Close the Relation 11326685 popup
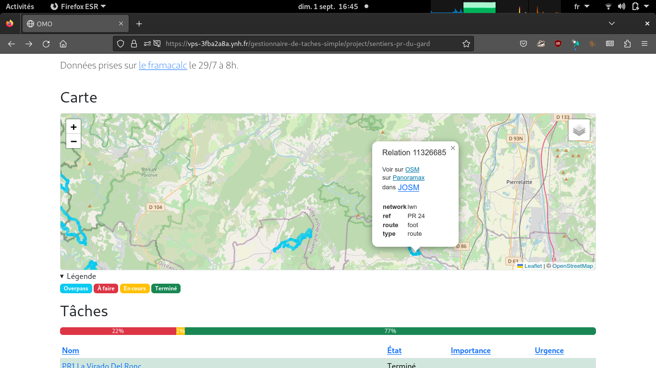 tap(452, 148)
